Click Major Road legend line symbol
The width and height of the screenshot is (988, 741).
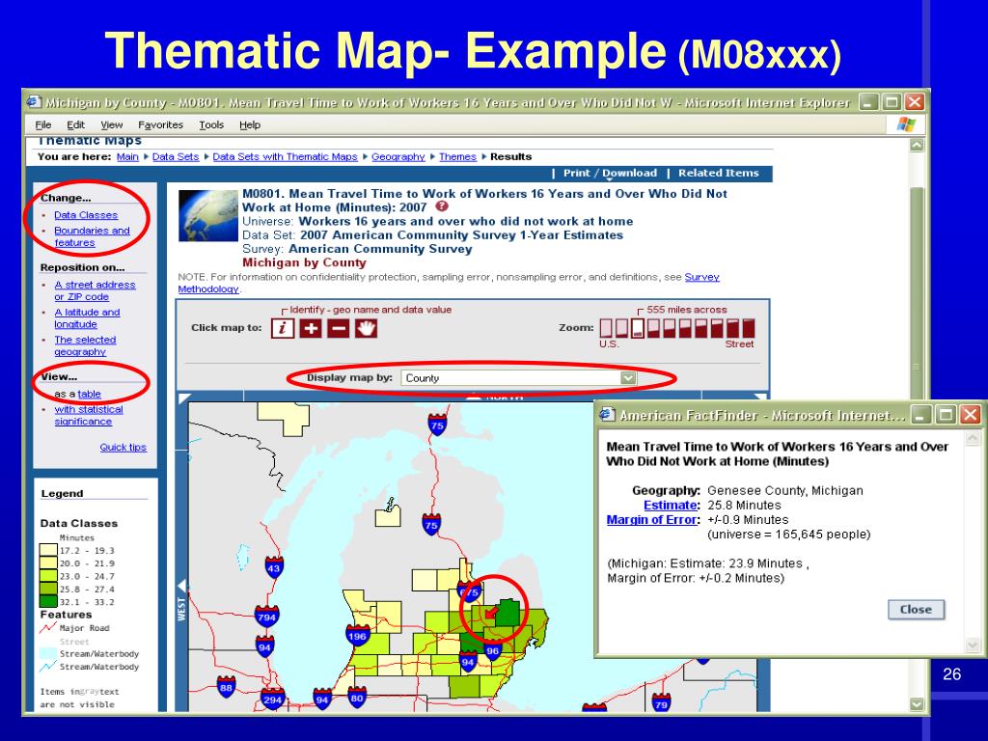(48, 627)
